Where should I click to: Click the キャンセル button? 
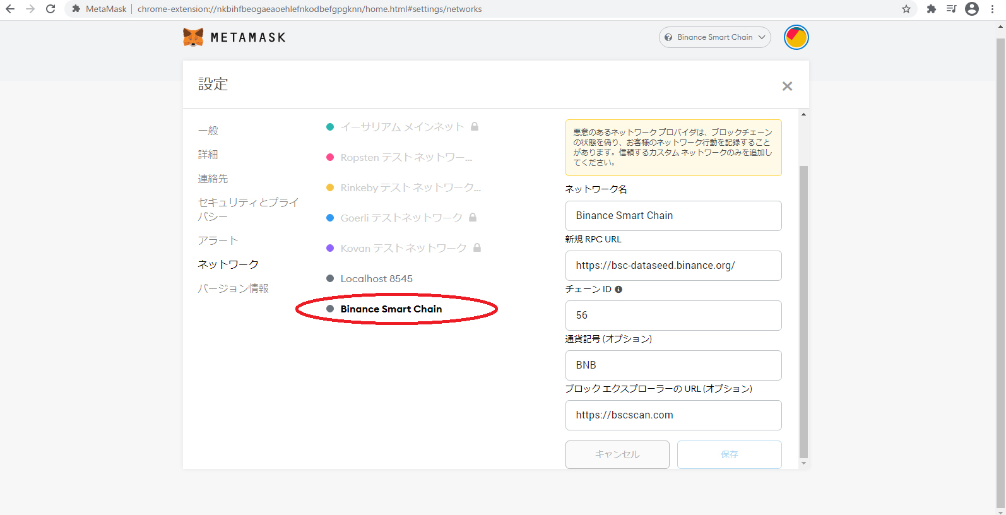[617, 454]
